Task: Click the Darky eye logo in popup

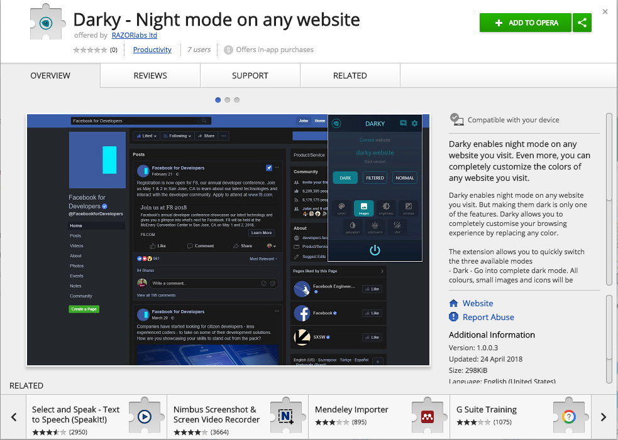Action: 336,124
